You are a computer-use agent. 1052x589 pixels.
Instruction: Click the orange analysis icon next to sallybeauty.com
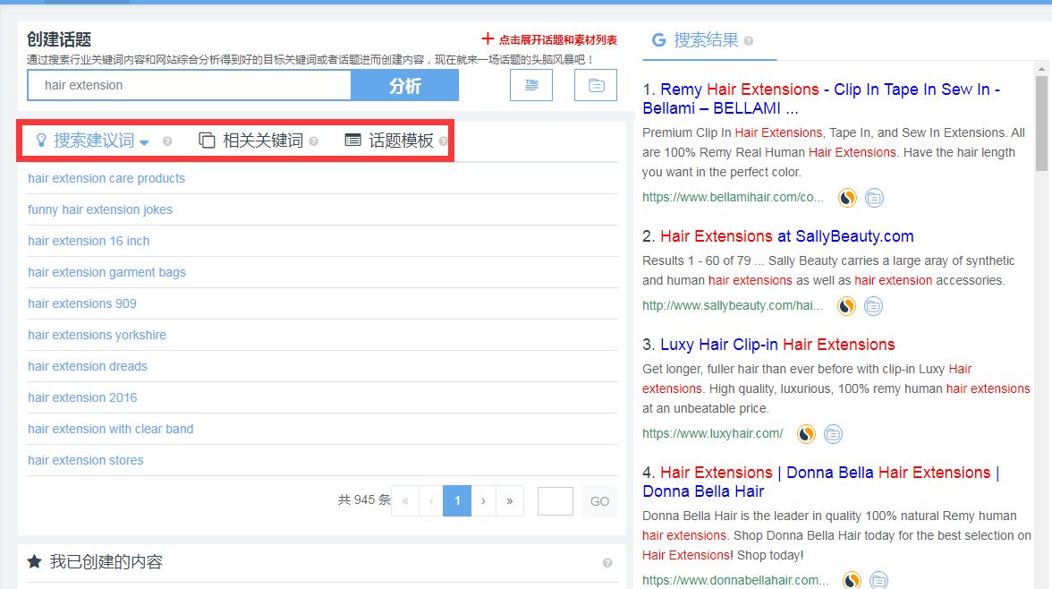pos(846,306)
